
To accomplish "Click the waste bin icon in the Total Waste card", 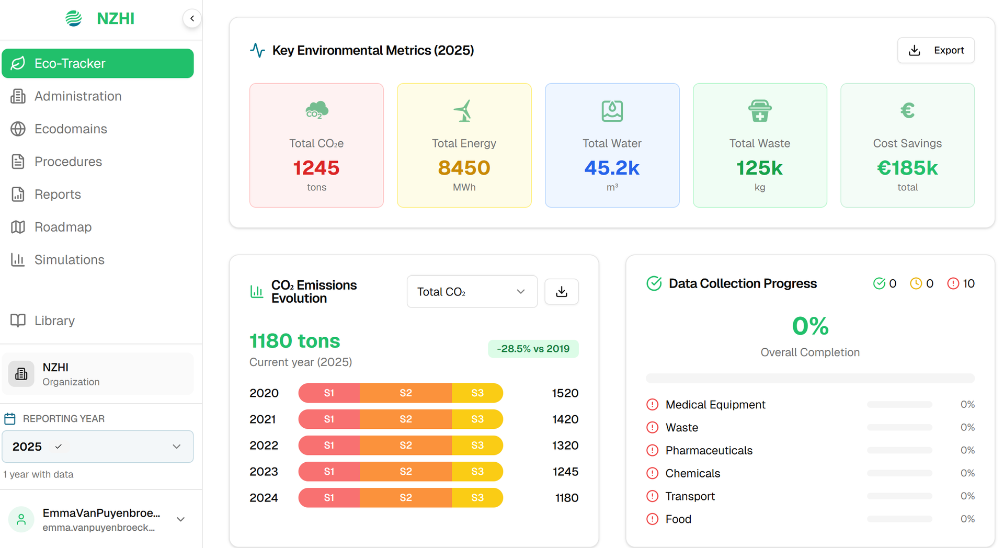I will [759, 111].
